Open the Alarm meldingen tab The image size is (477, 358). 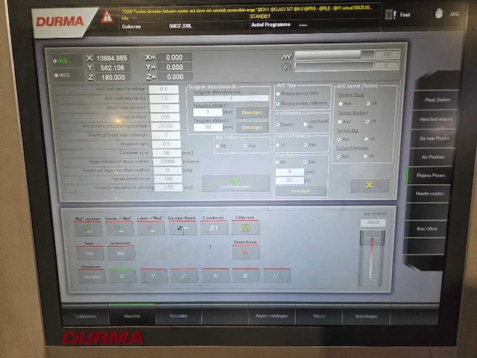pos(271,315)
